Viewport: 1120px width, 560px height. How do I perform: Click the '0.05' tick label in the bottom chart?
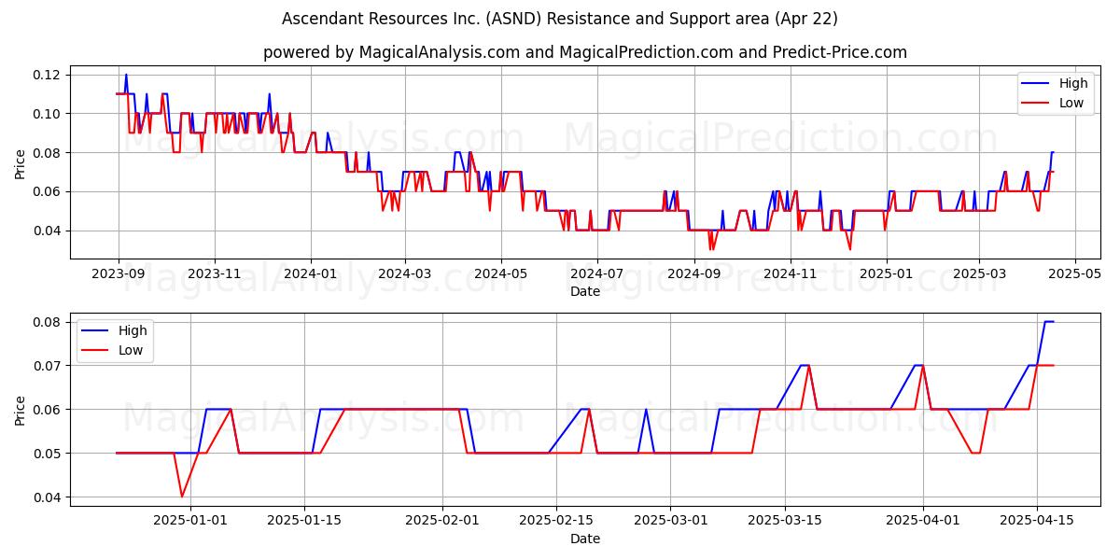[x=46, y=454]
